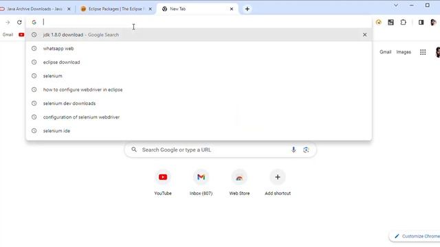Search by image with the Google Lens icon
Screen dimensions: 440x247
click(306, 150)
